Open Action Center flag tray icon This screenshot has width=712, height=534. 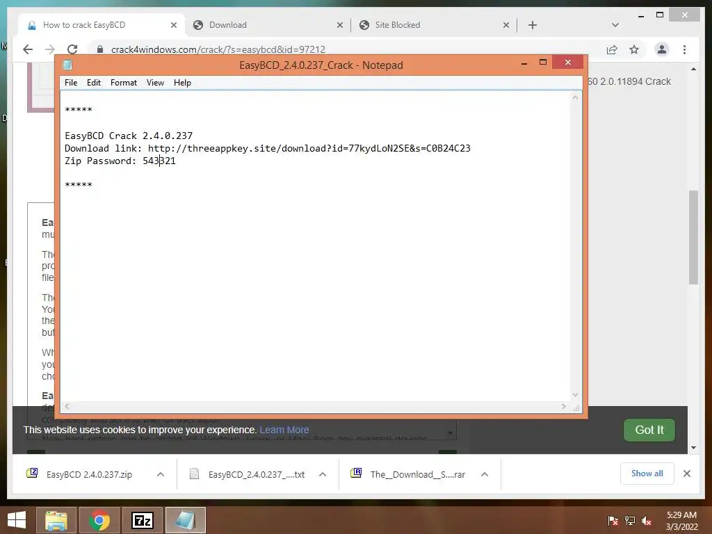[613, 521]
